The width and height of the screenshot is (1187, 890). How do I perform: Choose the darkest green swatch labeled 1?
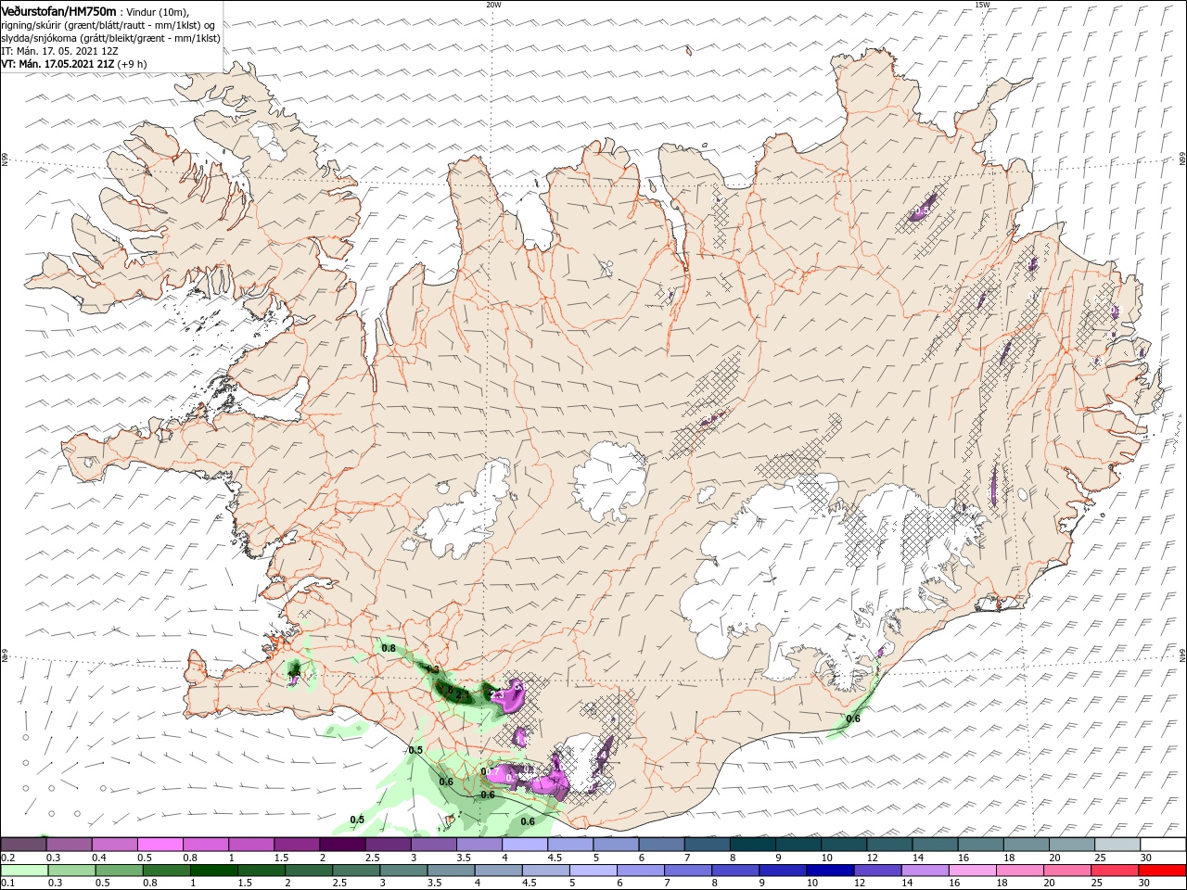click(x=214, y=871)
